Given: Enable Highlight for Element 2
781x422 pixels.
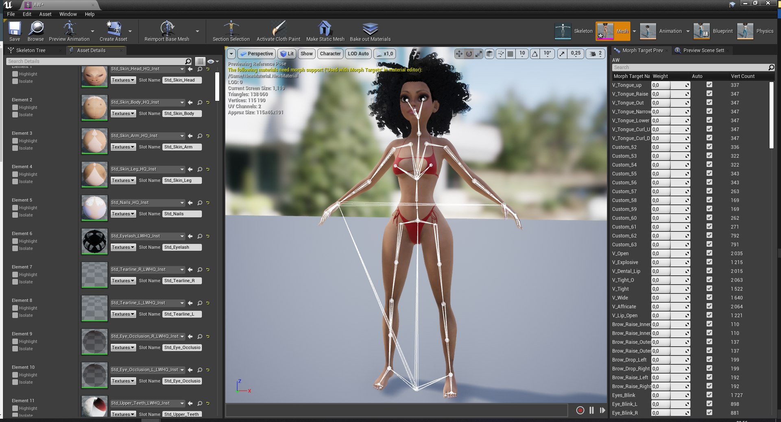Looking at the screenshot, I should point(15,108).
